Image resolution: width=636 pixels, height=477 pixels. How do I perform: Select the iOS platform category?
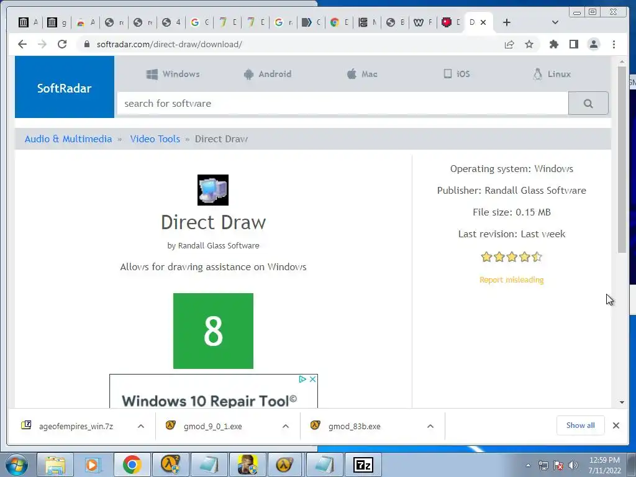tap(457, 74)
